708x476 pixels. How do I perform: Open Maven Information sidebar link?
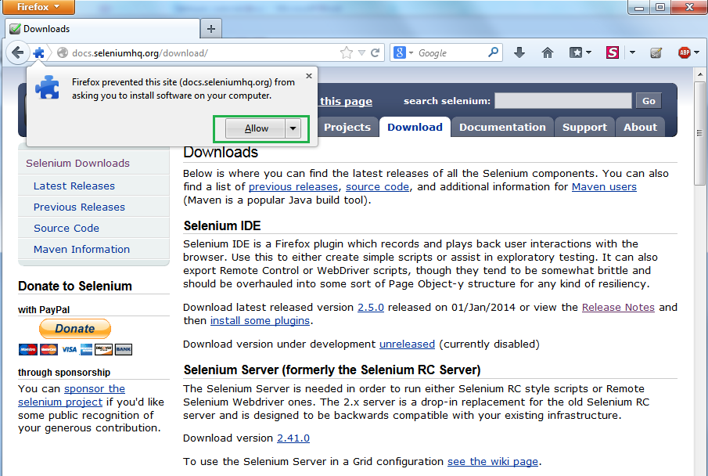(81, 249)
